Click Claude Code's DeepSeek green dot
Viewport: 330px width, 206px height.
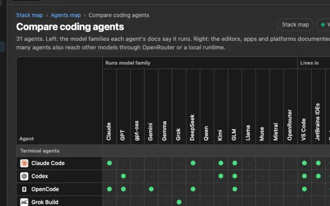pyautogui.click(x=193, y=163)
